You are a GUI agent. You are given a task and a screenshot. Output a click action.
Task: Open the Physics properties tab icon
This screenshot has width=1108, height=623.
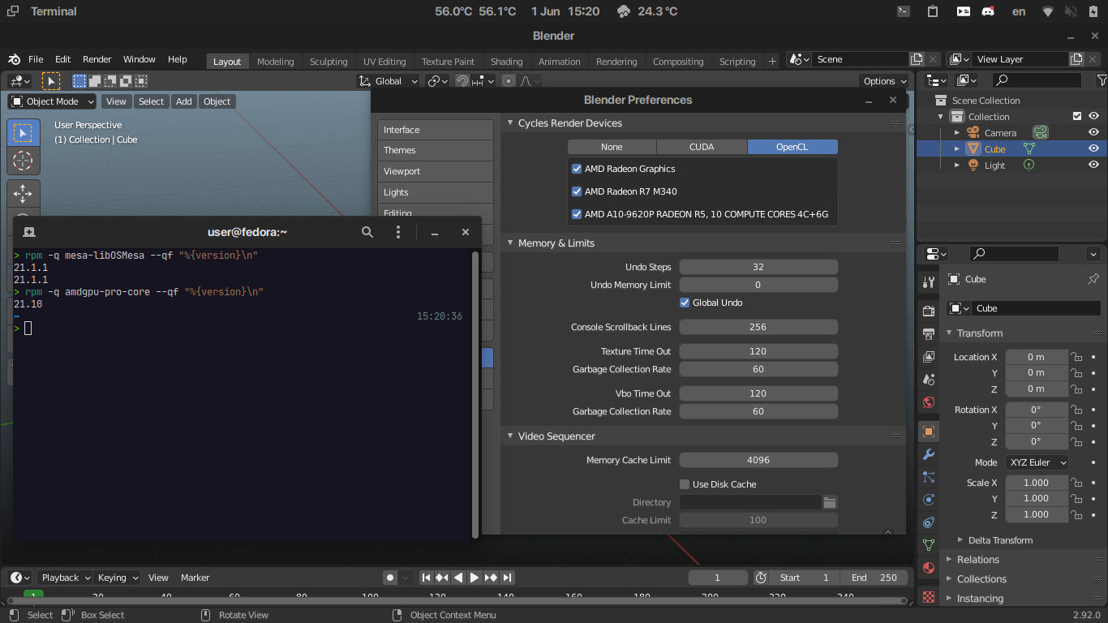point(929,500)
